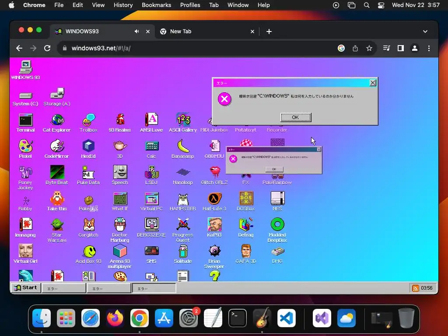Open a new Chrome tab
The width and height of the screenshot is (448, 336).
(269, 31)
